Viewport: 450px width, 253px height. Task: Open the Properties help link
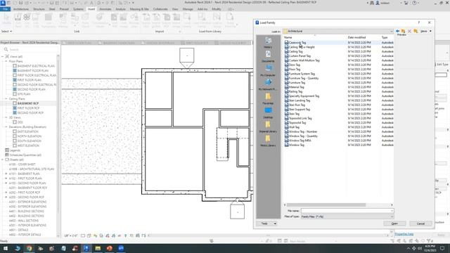pyautogui.click(x=404, y=234)
